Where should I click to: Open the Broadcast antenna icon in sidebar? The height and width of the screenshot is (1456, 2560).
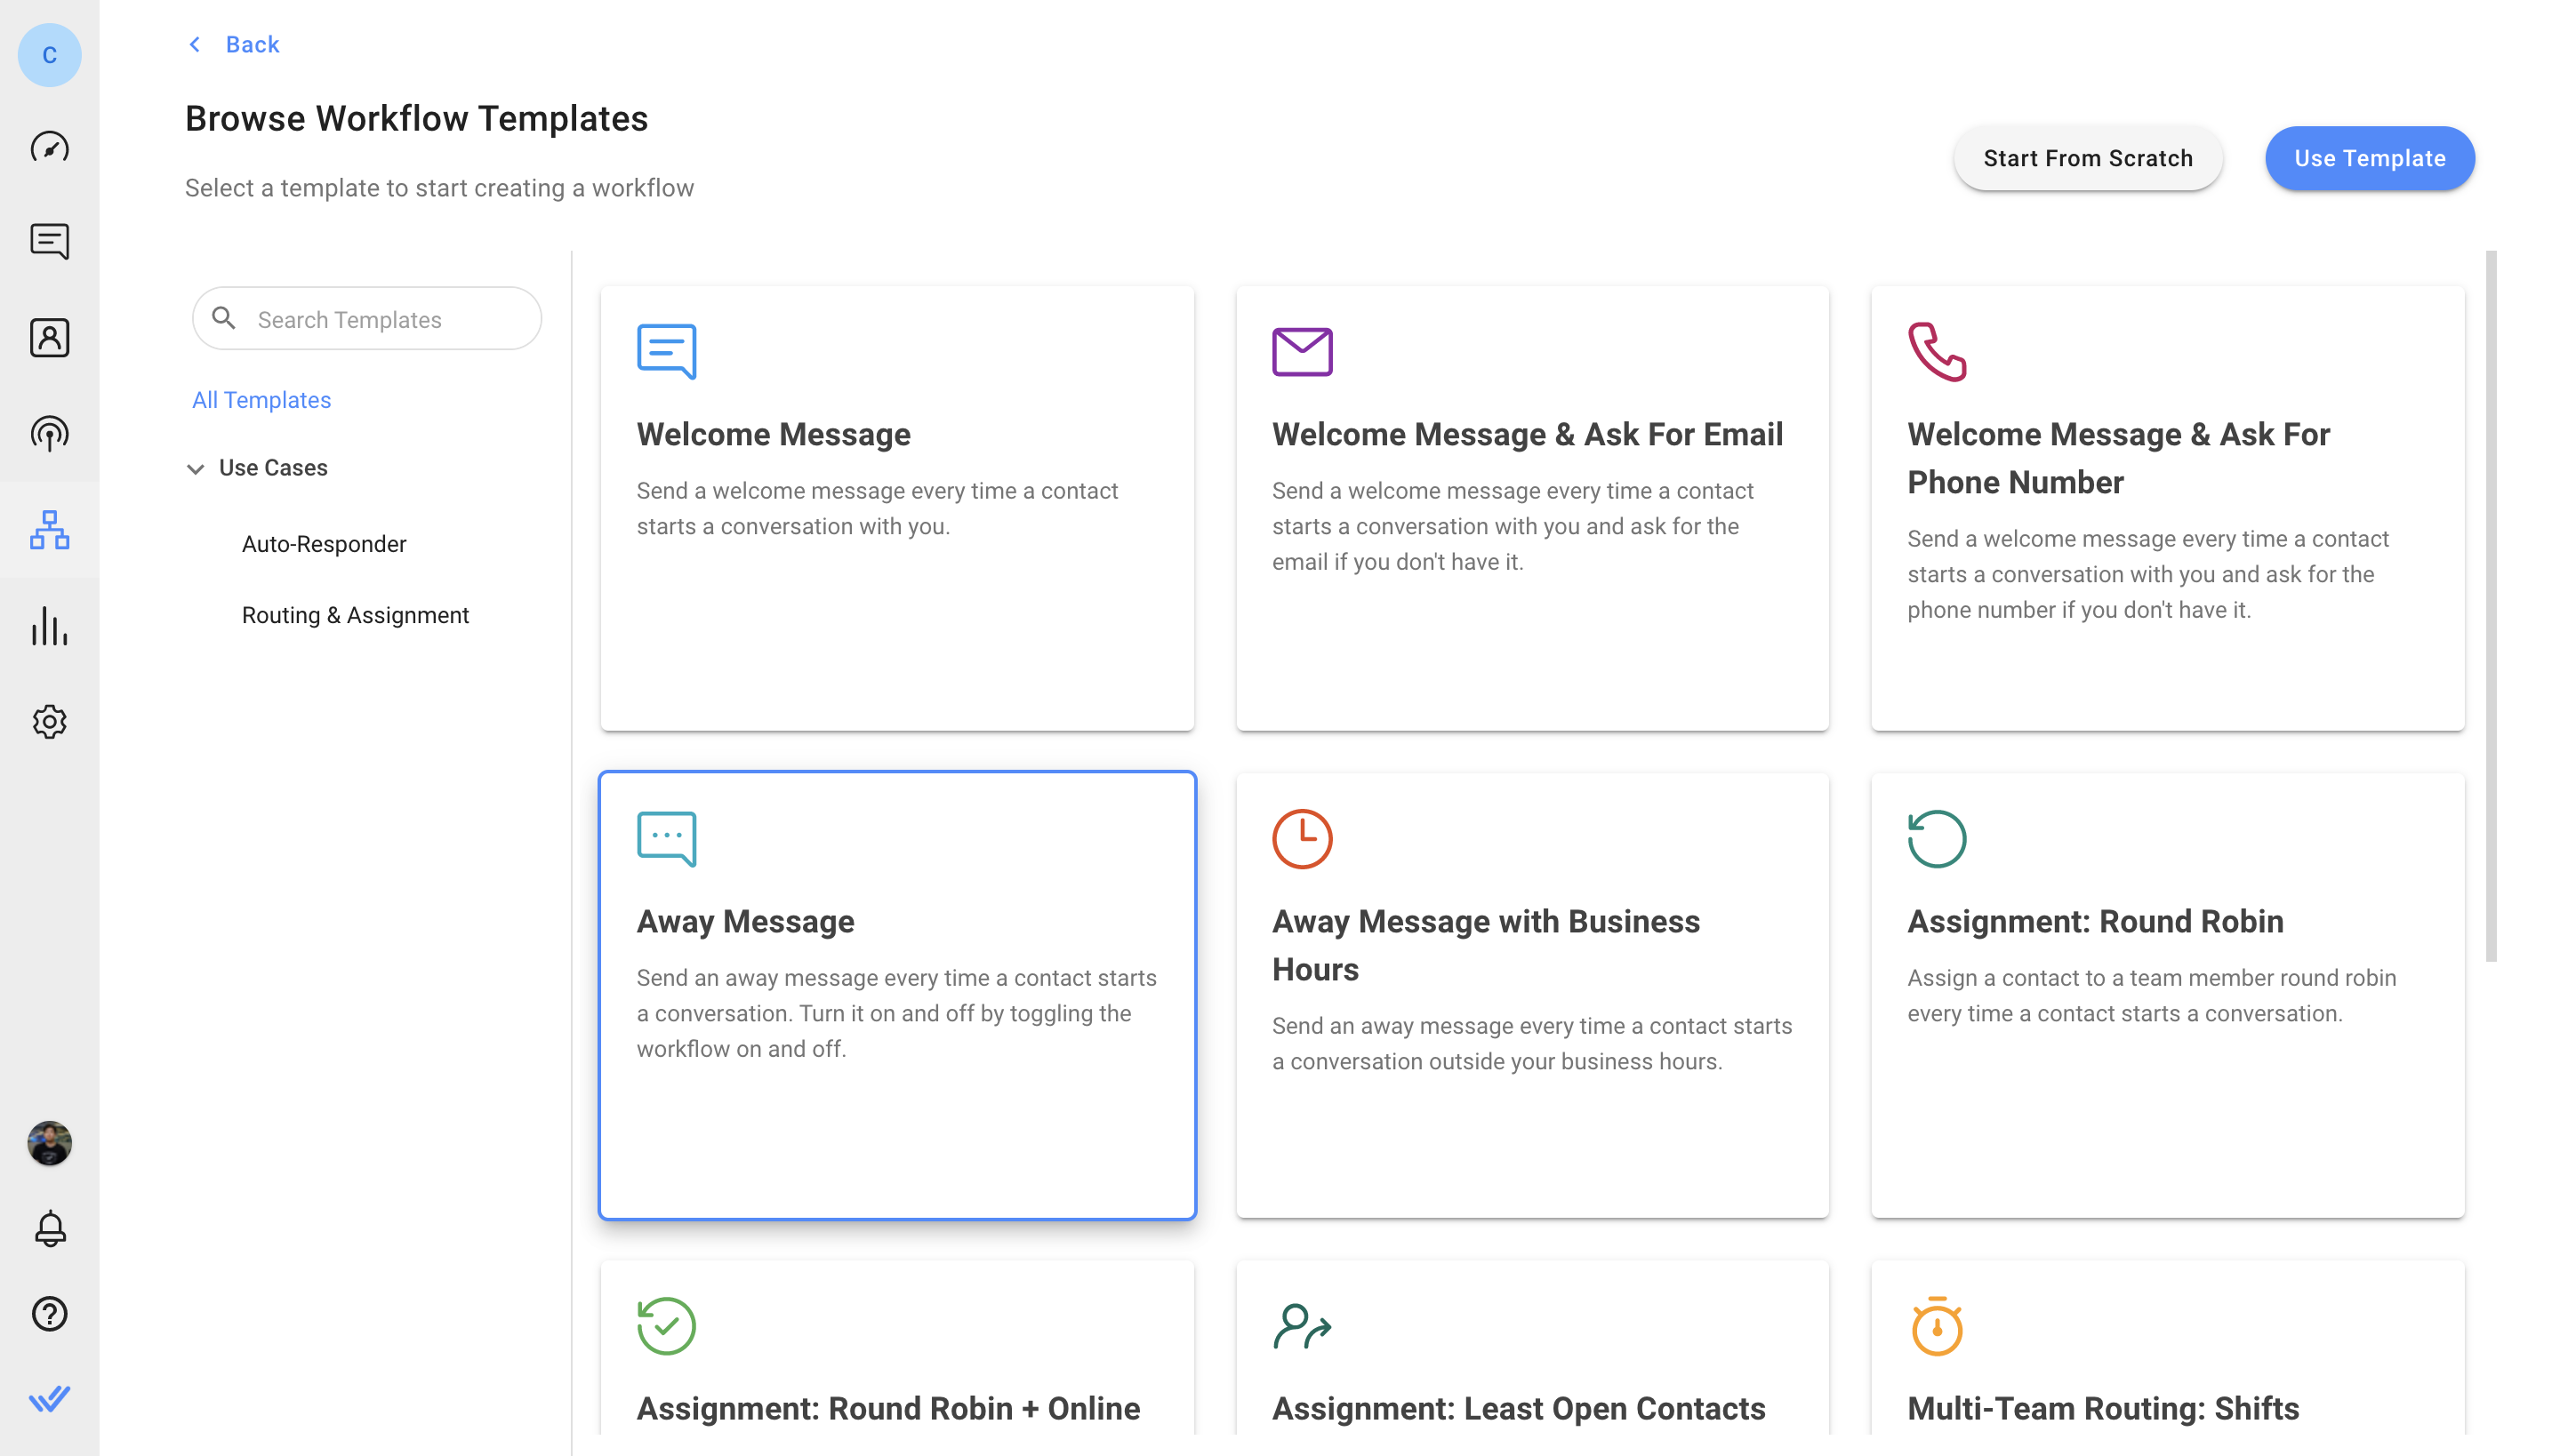[x=49, y=433]
